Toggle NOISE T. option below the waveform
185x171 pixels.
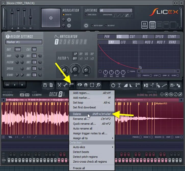click(152, 137)
